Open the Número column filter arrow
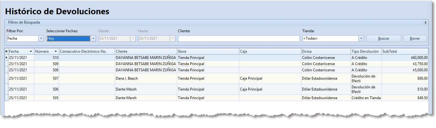436x128 pixels. click(56, 51)
